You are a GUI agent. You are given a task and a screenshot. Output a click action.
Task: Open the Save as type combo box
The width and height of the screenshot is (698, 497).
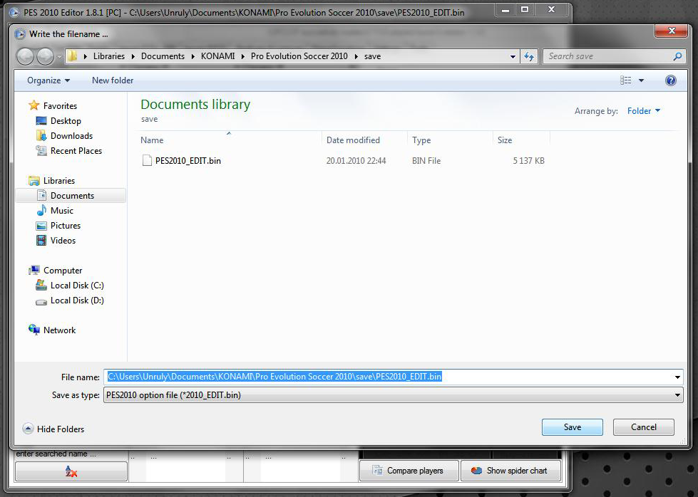(393, 395)
